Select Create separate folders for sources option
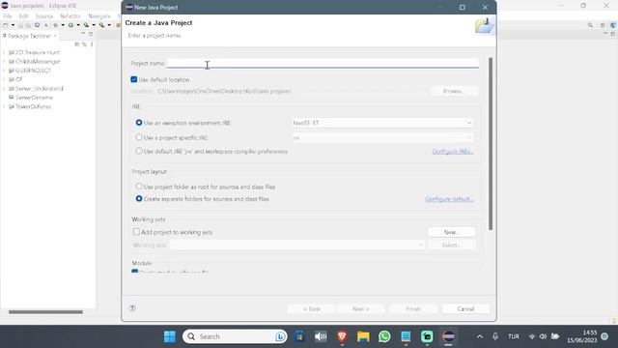618x348 pixels. click(x=139, y=199)
